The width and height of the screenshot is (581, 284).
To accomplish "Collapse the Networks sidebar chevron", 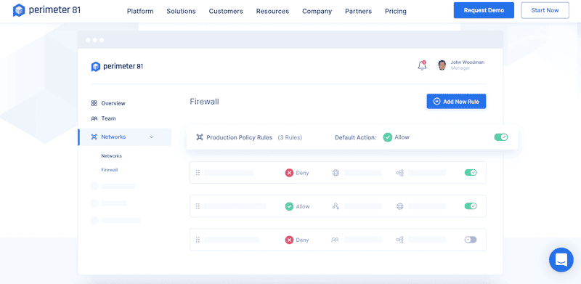I will [151, 137].
